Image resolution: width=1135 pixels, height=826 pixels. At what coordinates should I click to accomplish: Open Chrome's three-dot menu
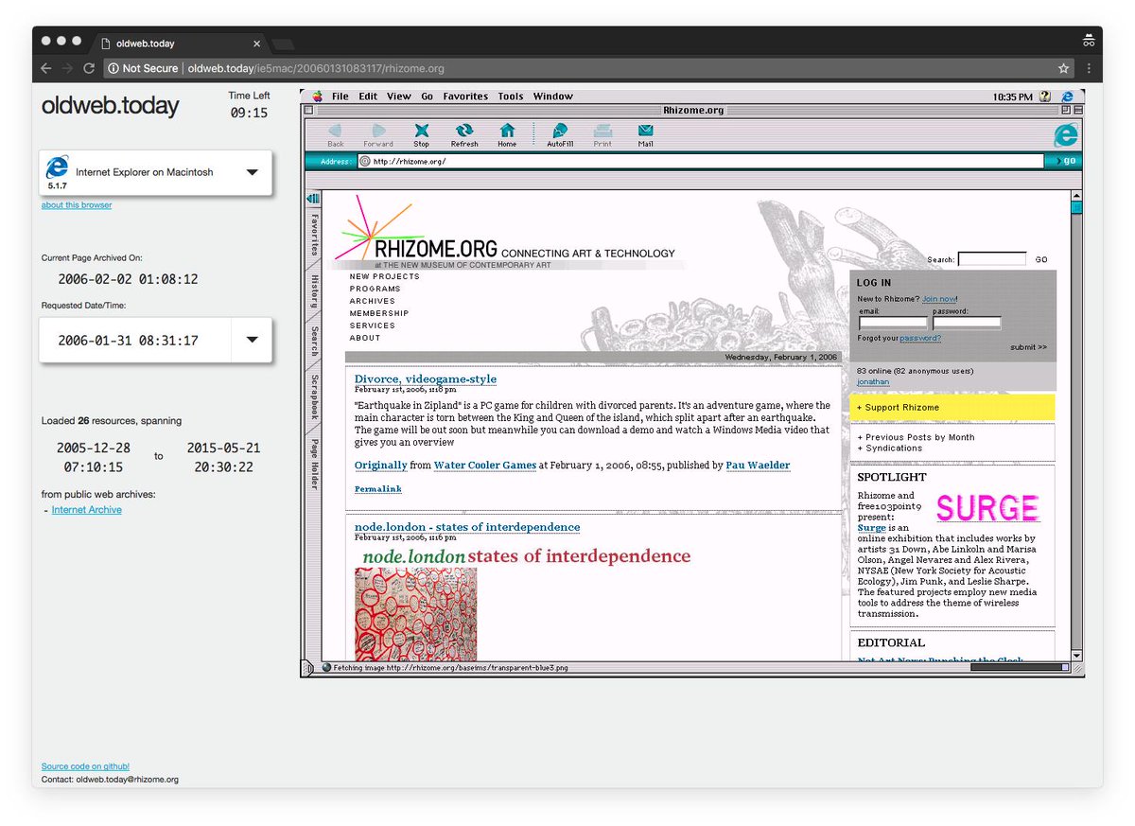pyautogui.click(x=1089, y=68)
